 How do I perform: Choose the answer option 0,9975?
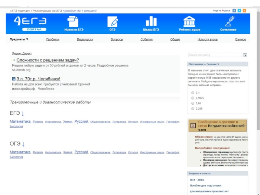tap(193, 98)
